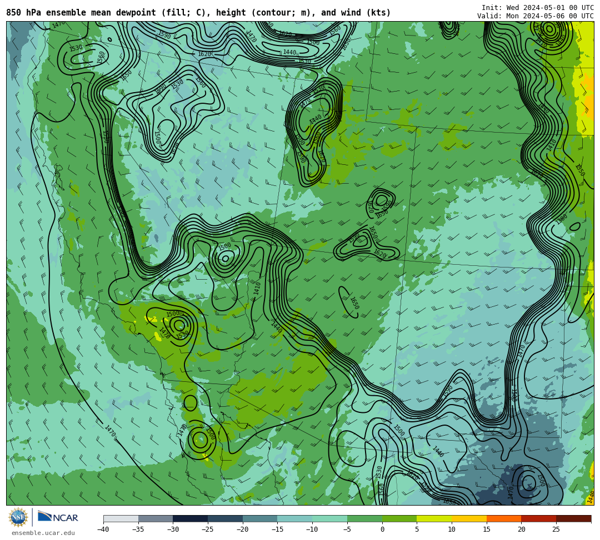The image size is (600, 540).
Task: Click the '20' colorbar tick label
Action: (522, 529)
